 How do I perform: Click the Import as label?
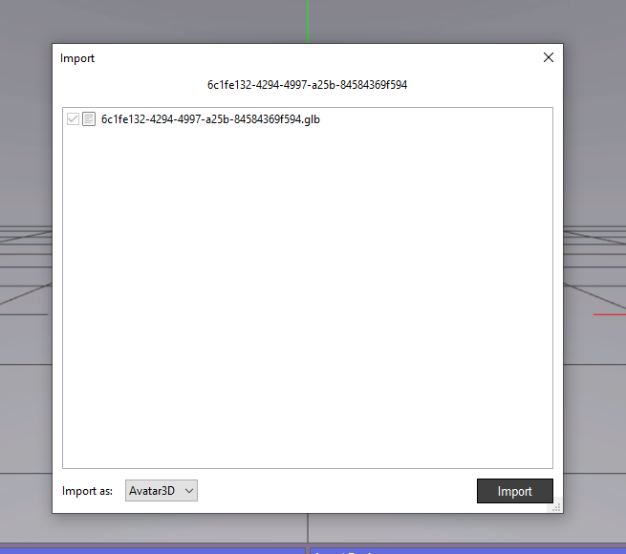(x=87, y=491)
